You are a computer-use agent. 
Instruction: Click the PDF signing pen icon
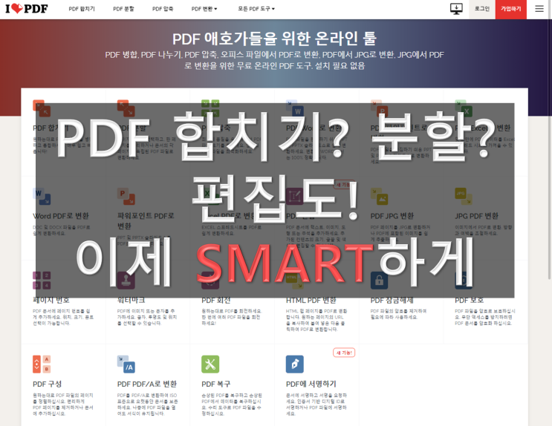point(295,364)
